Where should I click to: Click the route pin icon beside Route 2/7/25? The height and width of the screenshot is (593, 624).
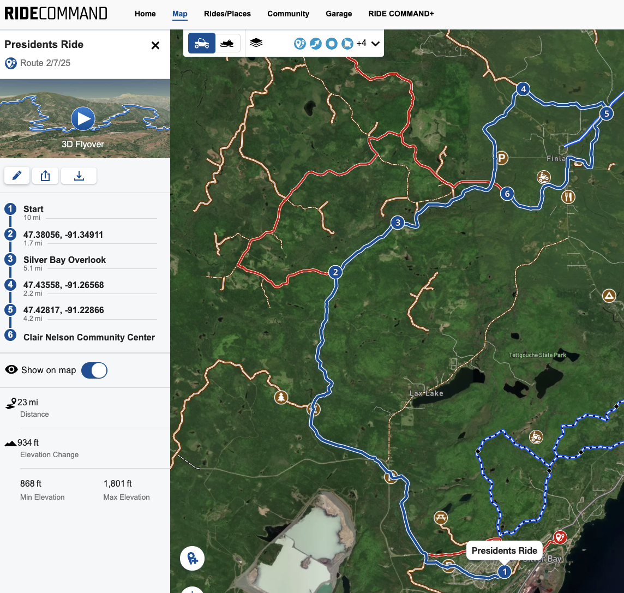(11, 63)
